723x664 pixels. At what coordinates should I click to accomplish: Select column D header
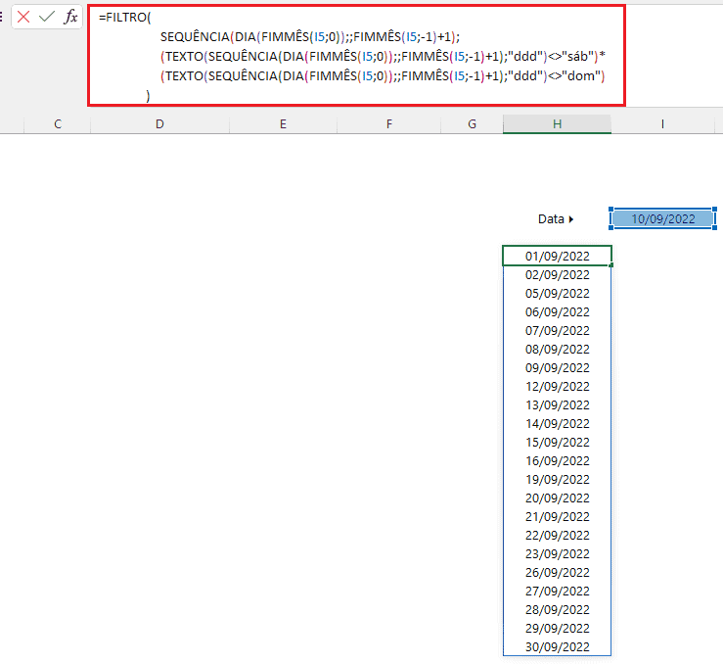pos(159,124)
